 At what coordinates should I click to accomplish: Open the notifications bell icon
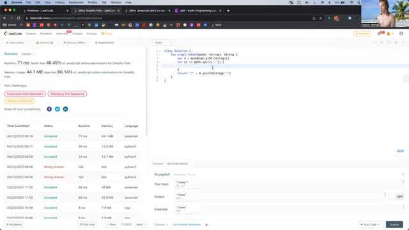click(379, 34)
